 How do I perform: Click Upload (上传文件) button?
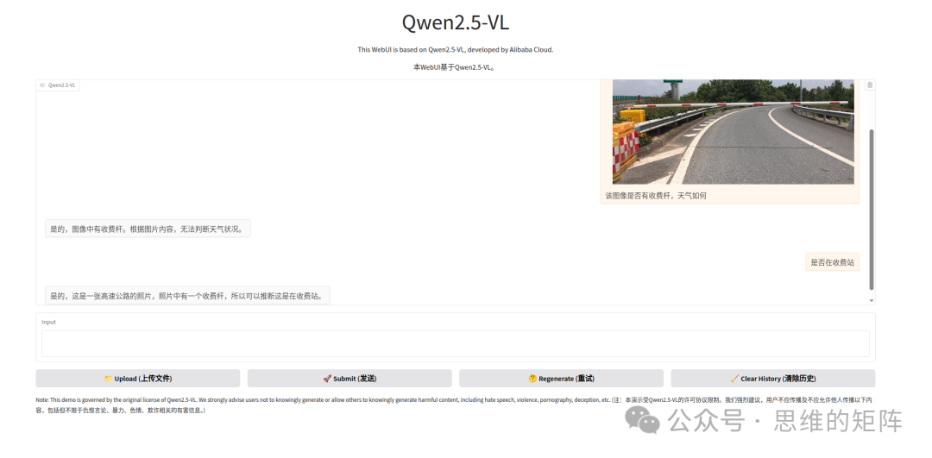coord(138,379)
